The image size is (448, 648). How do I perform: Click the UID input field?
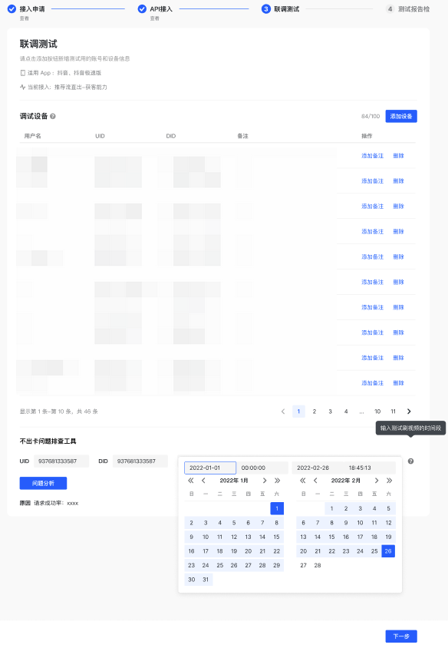coord(61,461)
